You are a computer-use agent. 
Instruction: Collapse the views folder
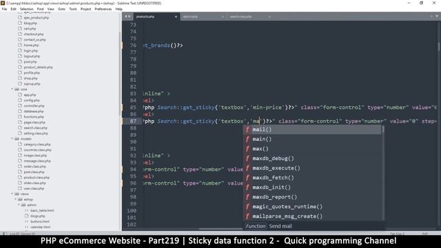[12, 194]
